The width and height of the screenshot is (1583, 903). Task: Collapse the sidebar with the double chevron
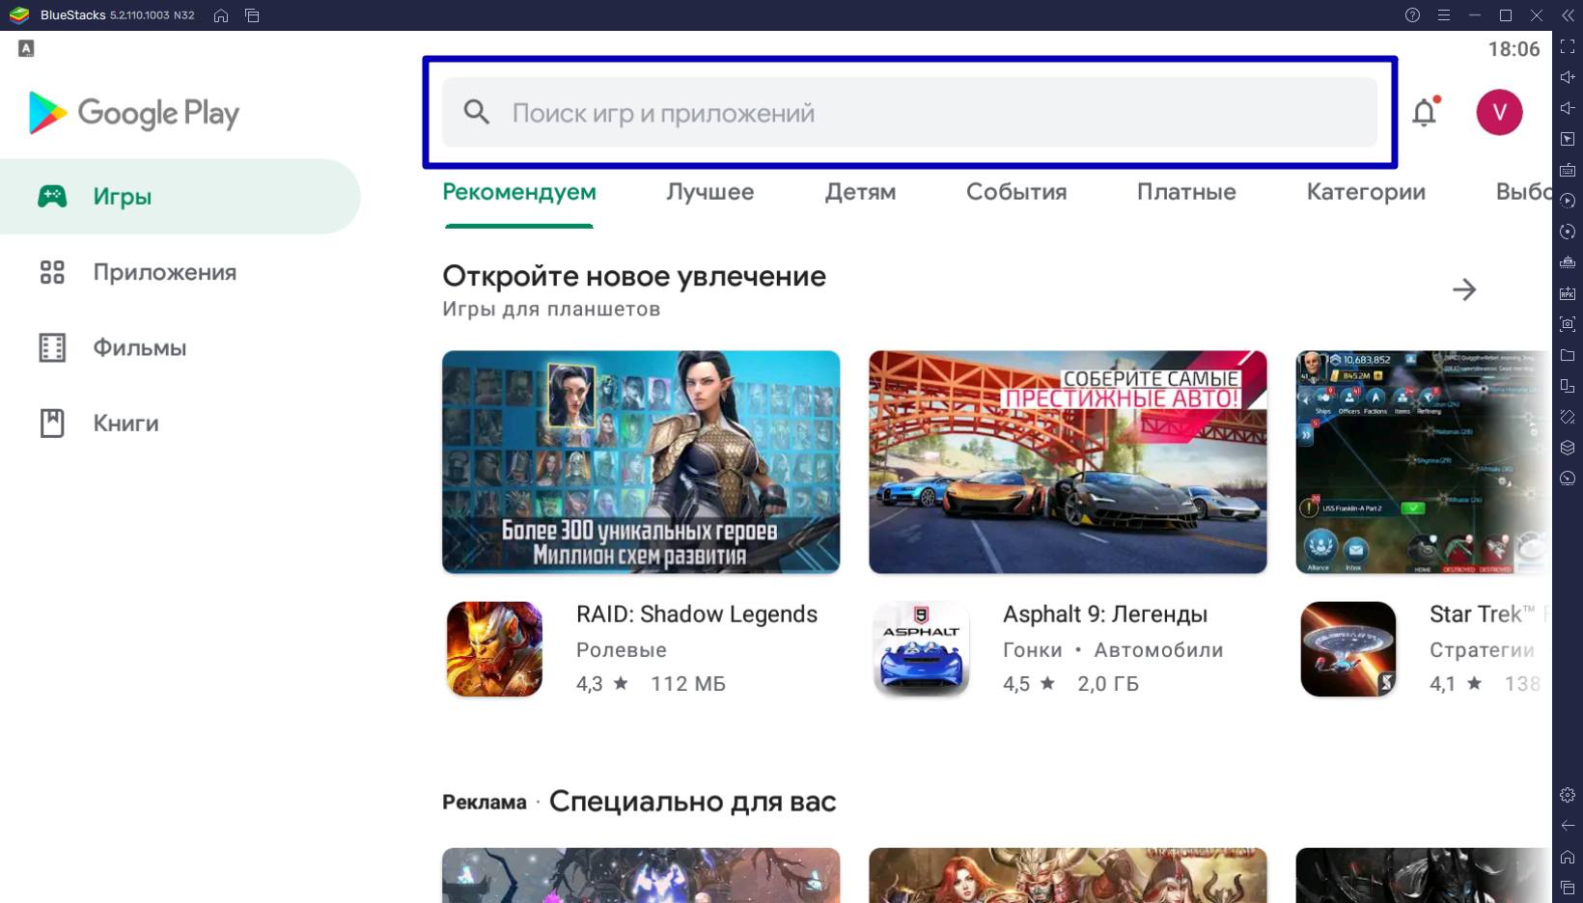click(x=1568, y=15)
